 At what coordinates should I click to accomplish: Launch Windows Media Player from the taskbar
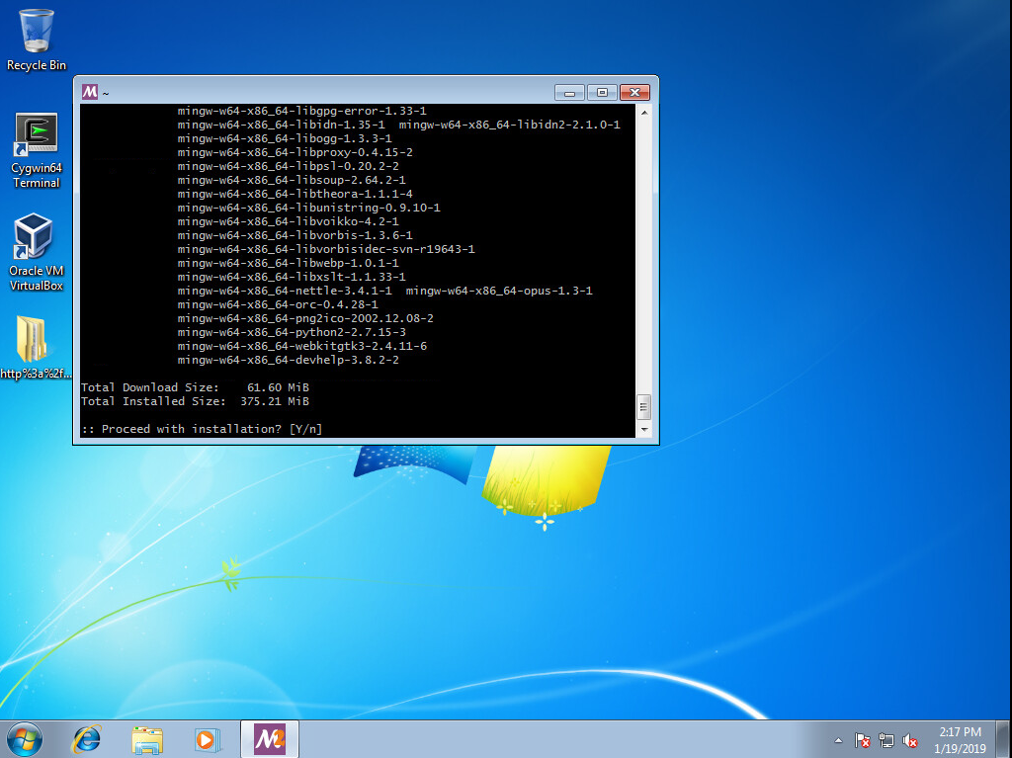pos(207,738)
